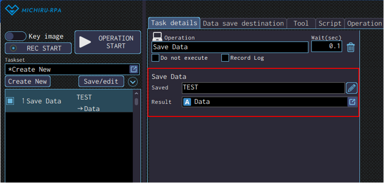Click the Save/edit button

101,82
